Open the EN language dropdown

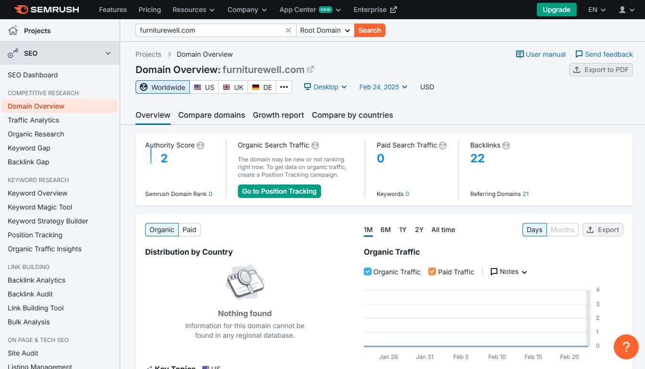[x=597, y=10]
